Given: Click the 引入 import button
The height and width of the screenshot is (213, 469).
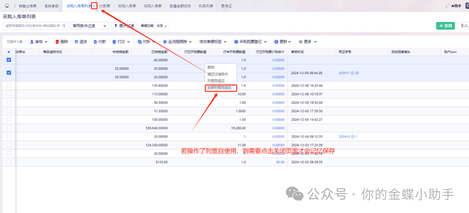Looking at the screenshot, I should pos(464,26).
